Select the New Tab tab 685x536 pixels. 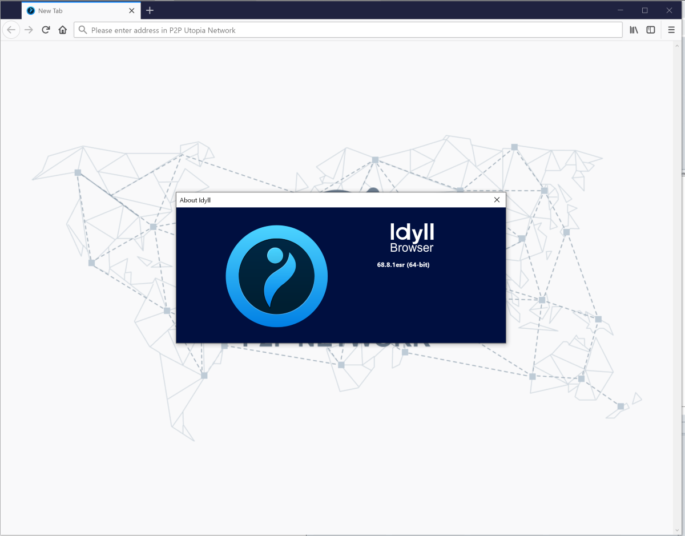coord(81,10)
